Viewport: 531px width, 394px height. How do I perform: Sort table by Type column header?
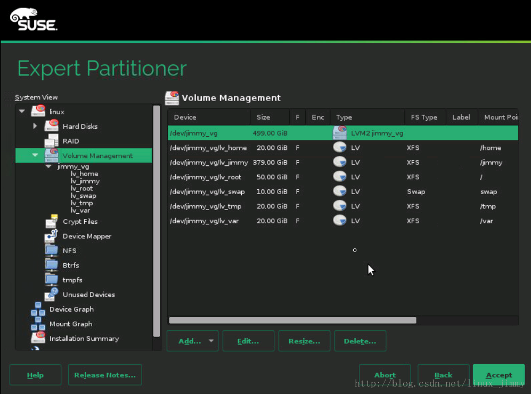pos(367,117)
